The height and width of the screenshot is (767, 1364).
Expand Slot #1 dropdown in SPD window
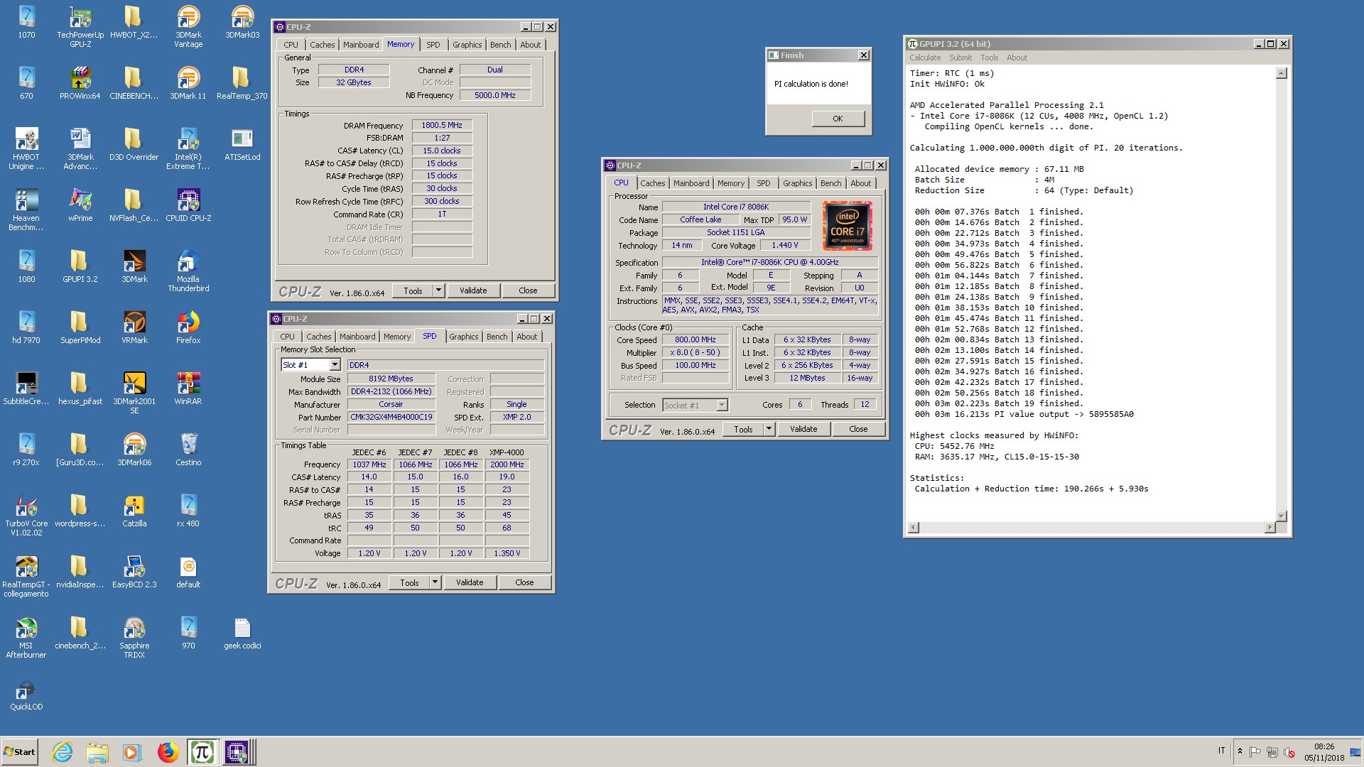[335, 365]
